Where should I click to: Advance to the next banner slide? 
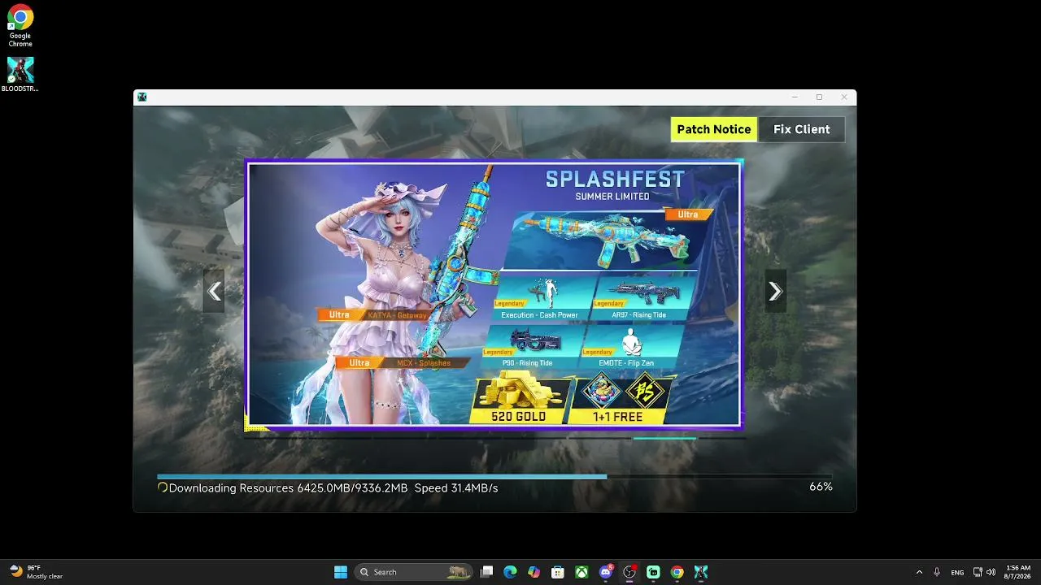[775, 292]
